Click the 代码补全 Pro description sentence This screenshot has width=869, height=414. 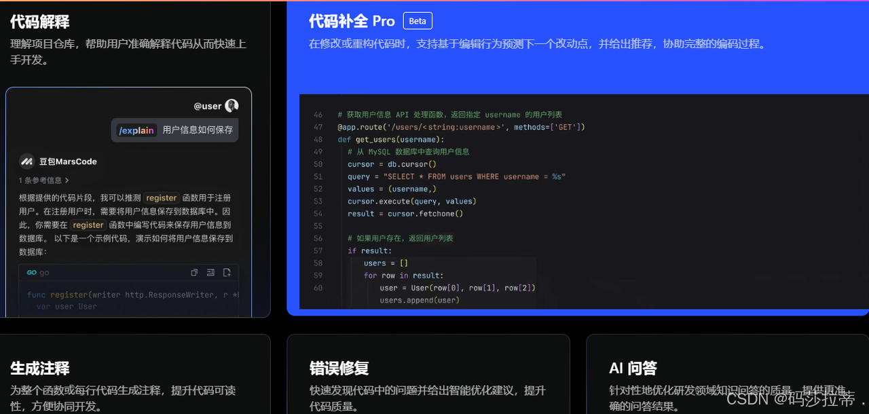coord(538,44)
